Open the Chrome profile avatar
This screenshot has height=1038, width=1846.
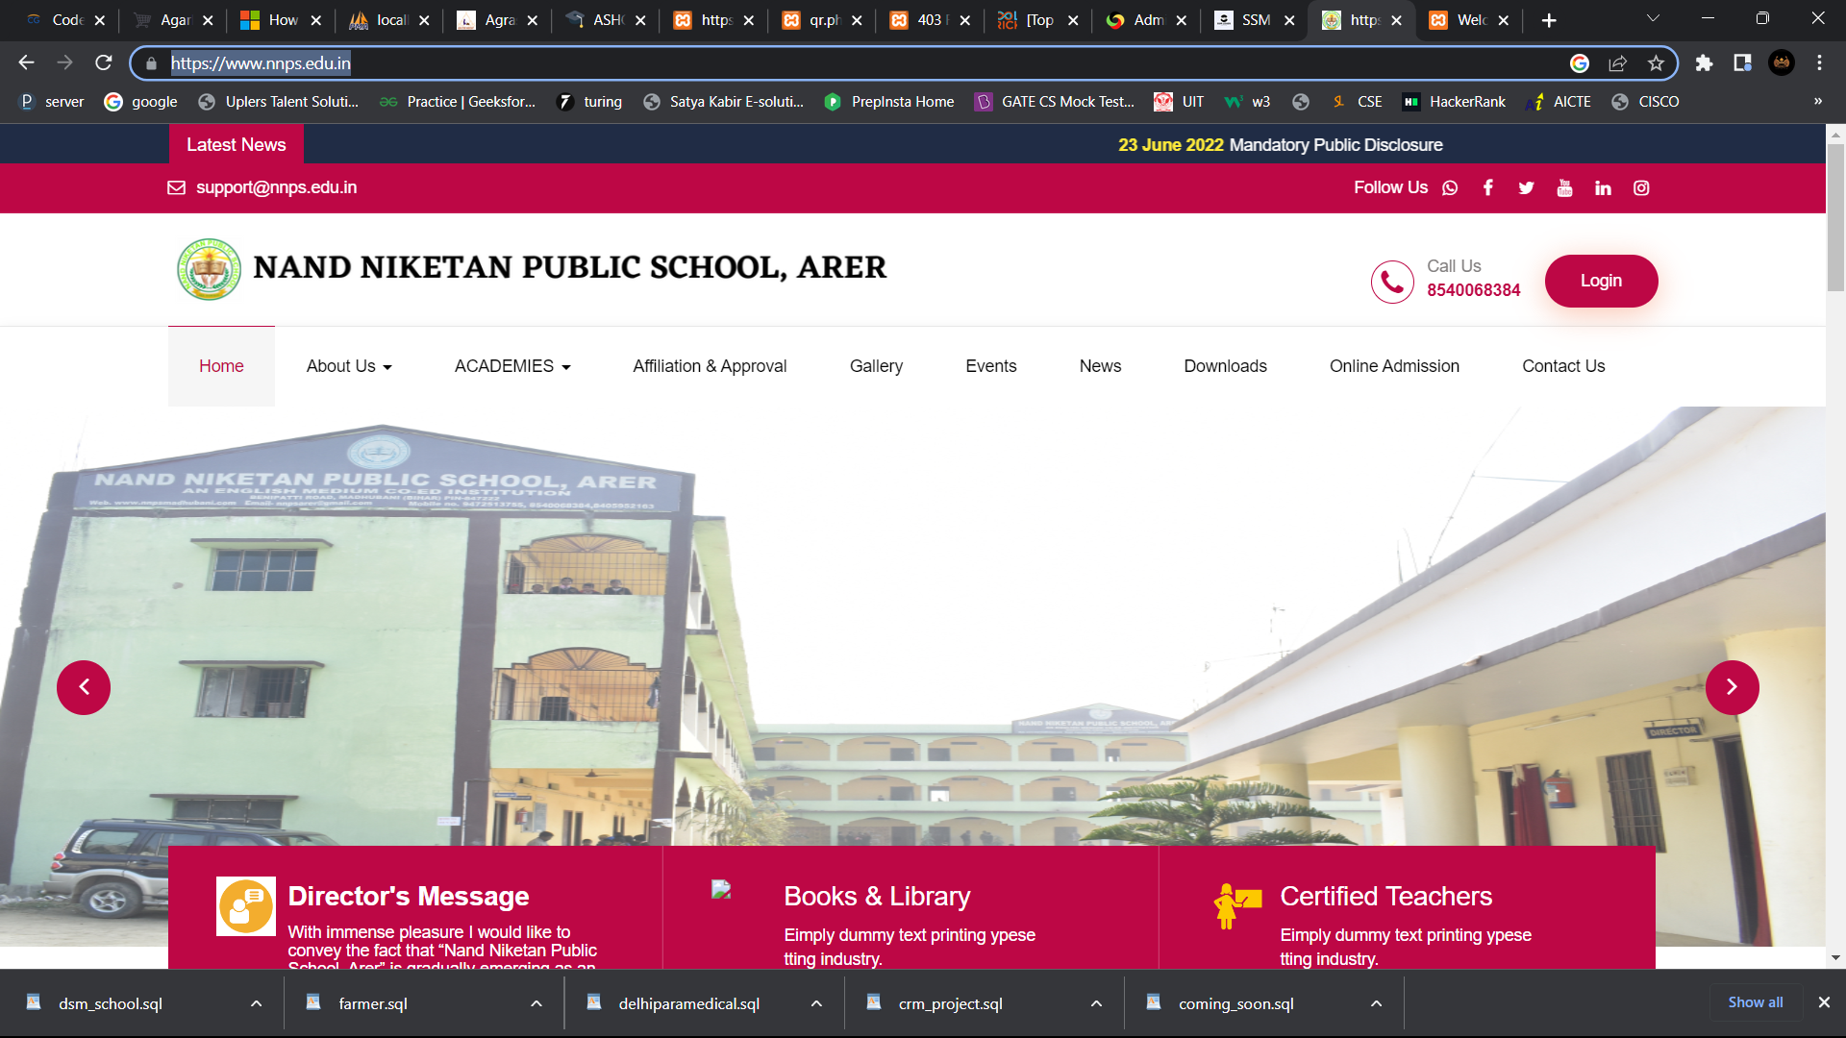coord(1782,63)
